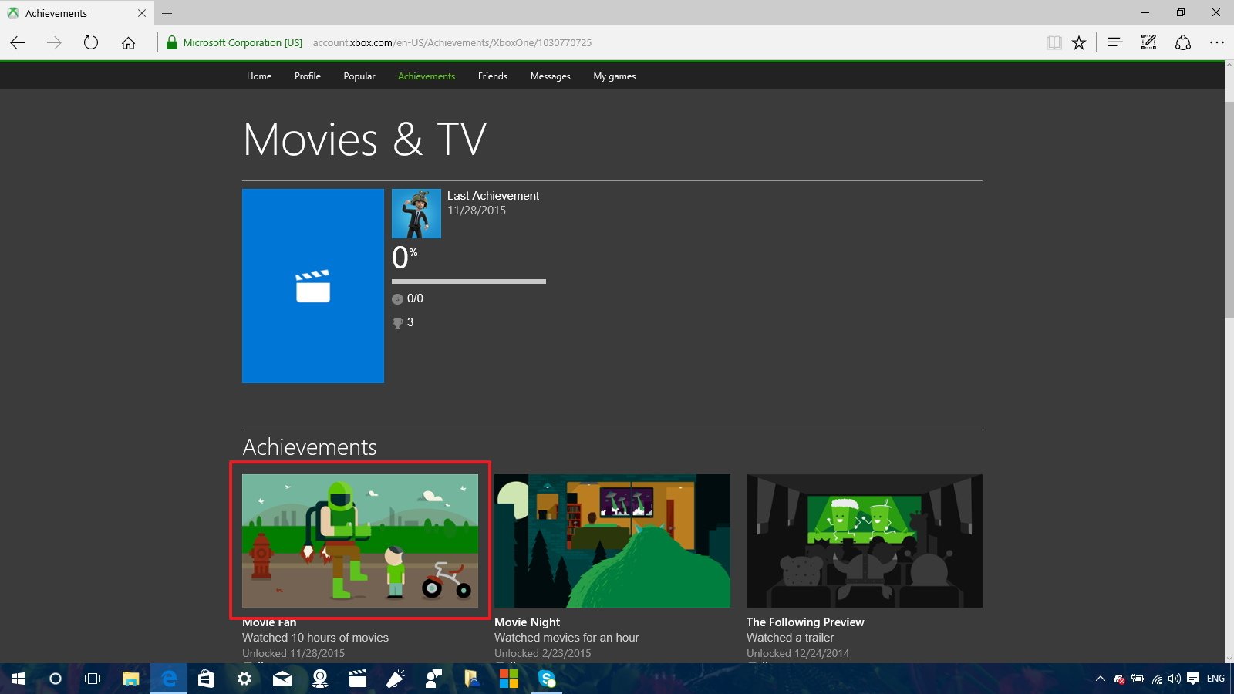
Task: Open Popular in the Xbox navigation
Action: coord(359,76)
